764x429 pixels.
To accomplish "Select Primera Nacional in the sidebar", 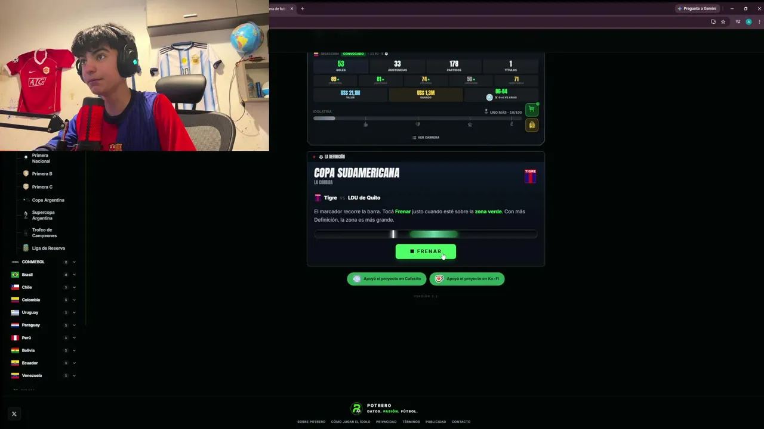I will pos(41,158).
